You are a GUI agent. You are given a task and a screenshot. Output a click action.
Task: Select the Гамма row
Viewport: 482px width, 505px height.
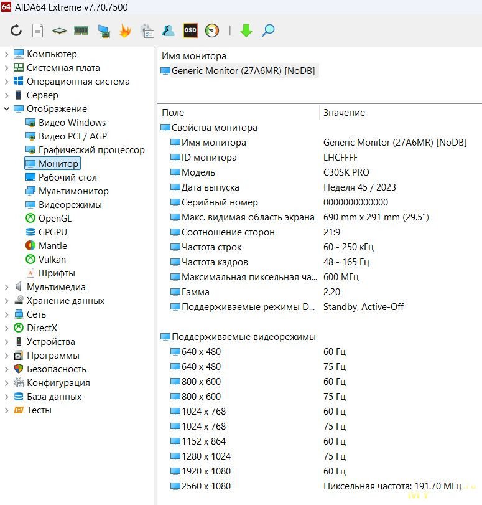(320, 292)
